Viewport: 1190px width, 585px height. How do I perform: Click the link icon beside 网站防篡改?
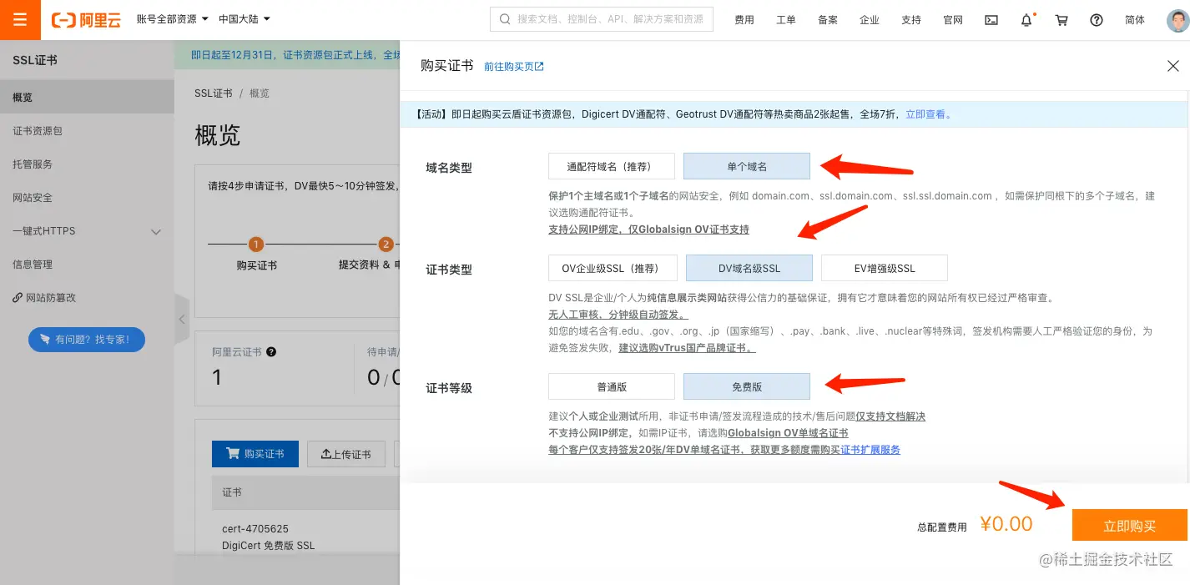tap(18, 298)
